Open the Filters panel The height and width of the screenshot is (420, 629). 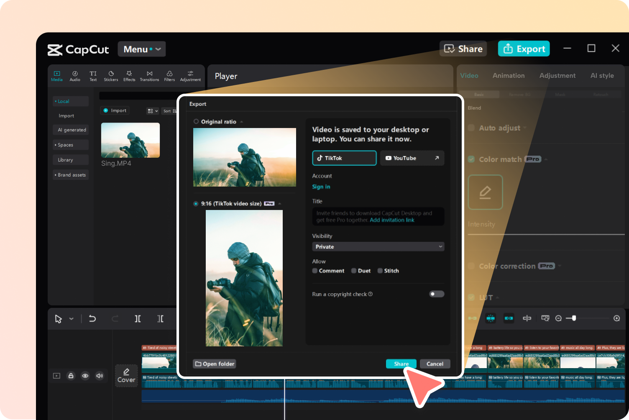[x=169, y=76]
